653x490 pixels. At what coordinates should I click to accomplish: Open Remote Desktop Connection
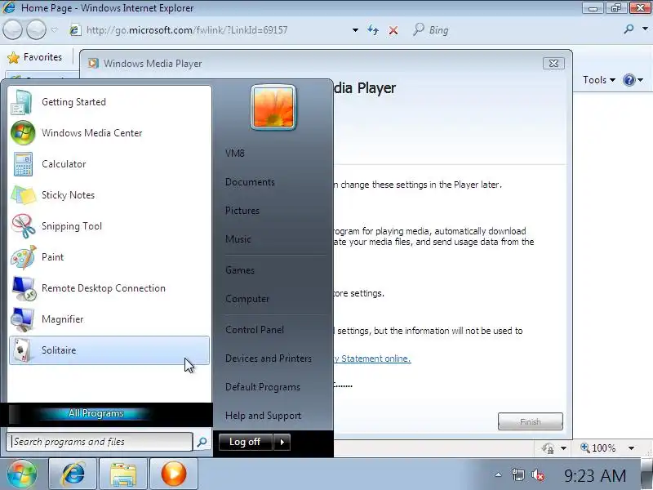coord(109,288)
